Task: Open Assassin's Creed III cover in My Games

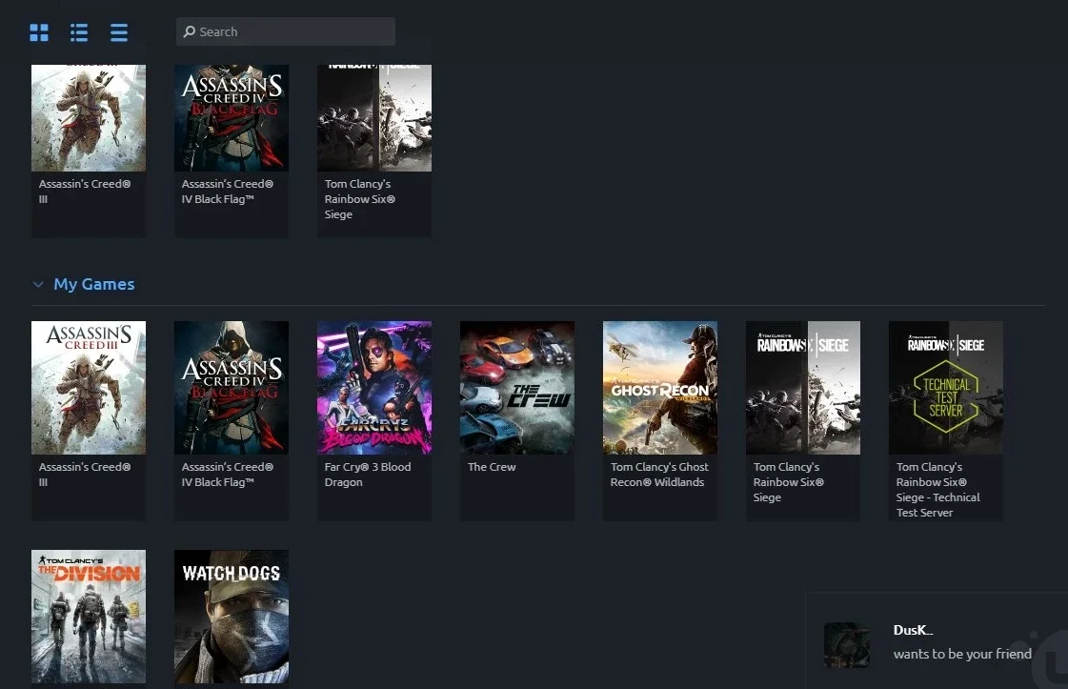Action: point(89,388)
